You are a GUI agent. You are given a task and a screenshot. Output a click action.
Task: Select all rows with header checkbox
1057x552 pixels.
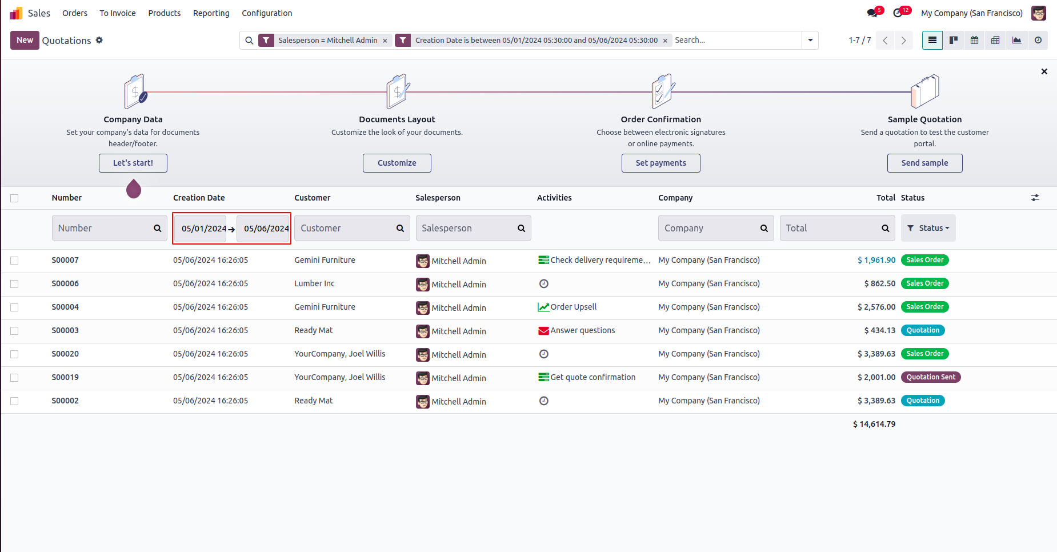(x=14, y=198)
